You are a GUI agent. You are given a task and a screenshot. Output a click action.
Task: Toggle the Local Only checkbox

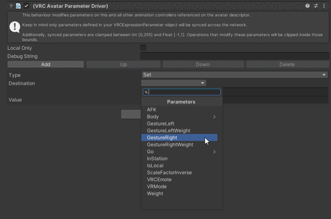[143, 48]
